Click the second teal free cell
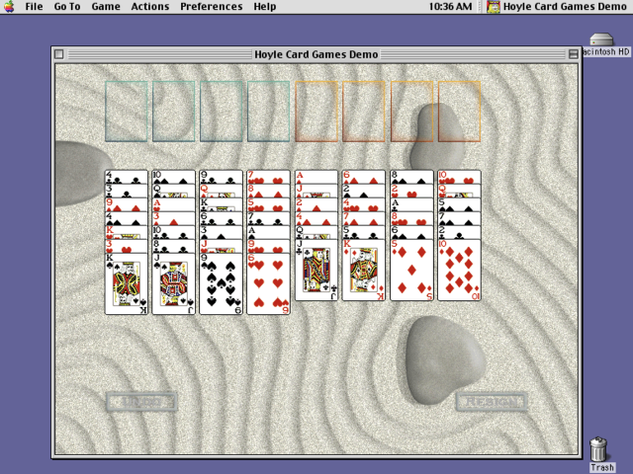The height and width of the screenshot is (474, 633). click(x=174, y=112)
